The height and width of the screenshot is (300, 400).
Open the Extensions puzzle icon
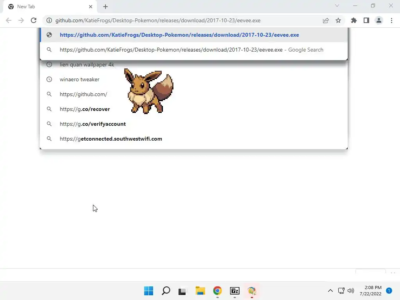[x=354, y=20]
